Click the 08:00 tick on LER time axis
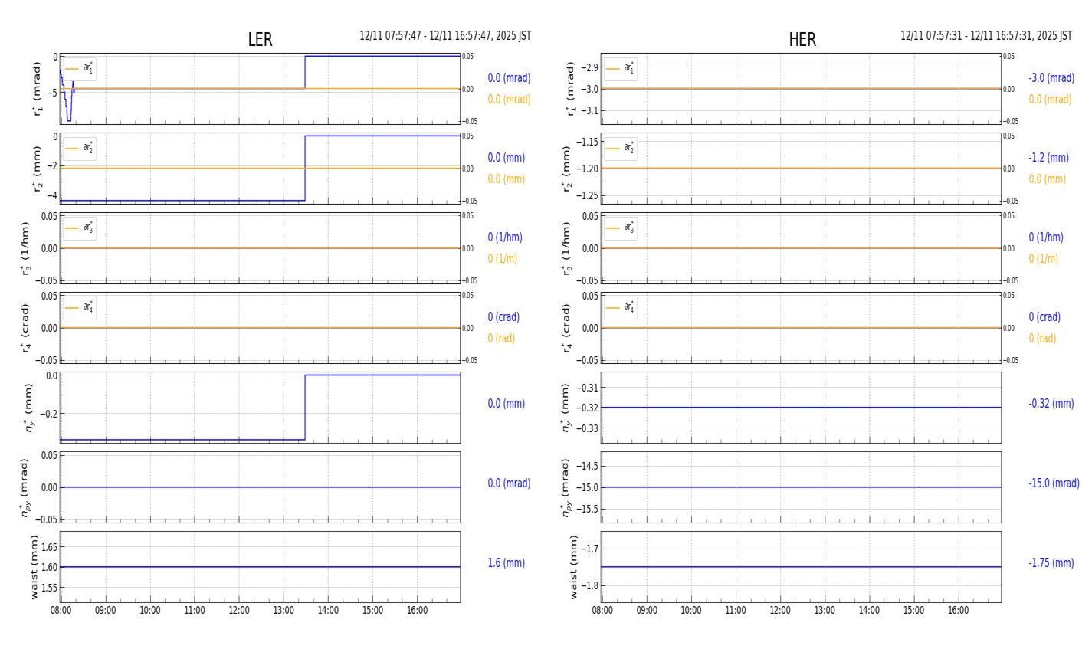 [61, 611]
